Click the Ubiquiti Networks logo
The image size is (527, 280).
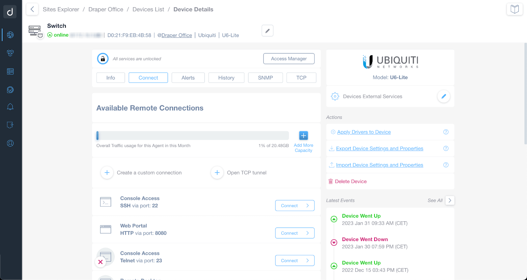click(390, 62)
